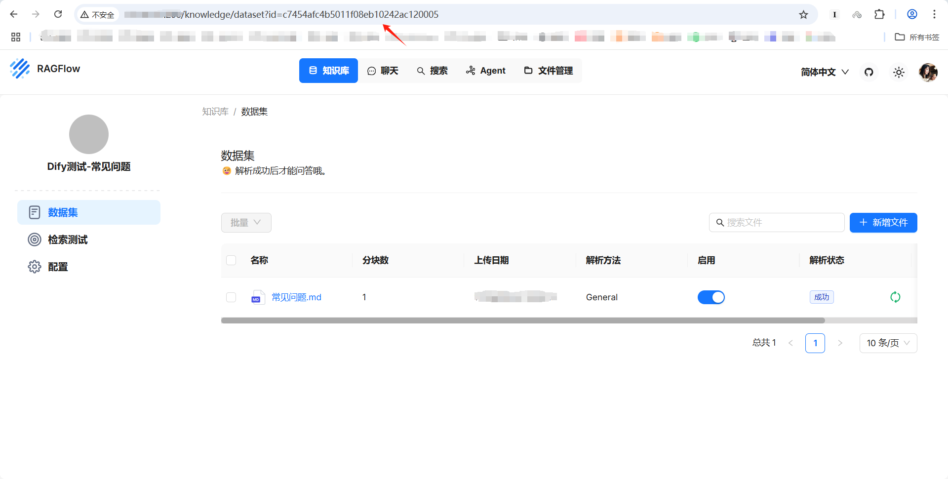Click the next page arrow
Screen dimensions: 948x479
(x=840, y=343)
